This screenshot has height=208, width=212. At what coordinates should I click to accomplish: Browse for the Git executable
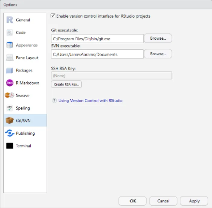[158, 38]
